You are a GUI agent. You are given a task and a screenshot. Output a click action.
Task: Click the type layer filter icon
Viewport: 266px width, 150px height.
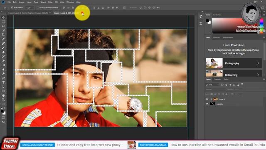230,85
